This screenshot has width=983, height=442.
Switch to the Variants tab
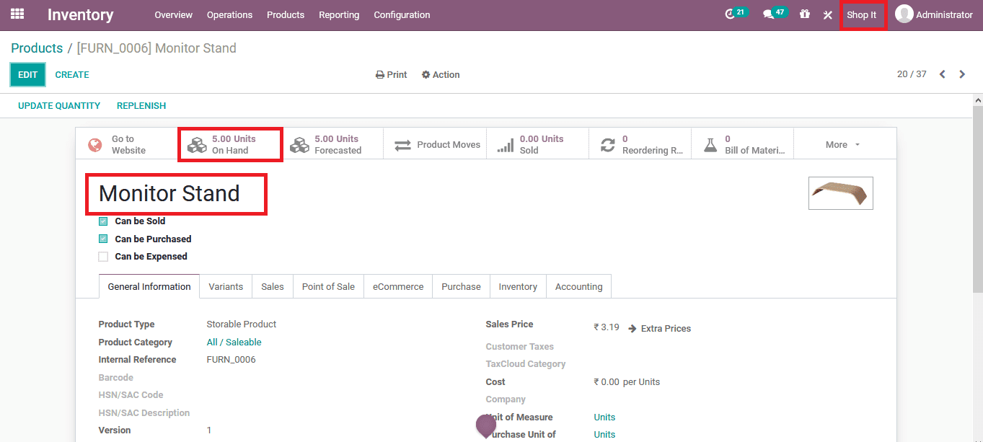coord(226,286)
